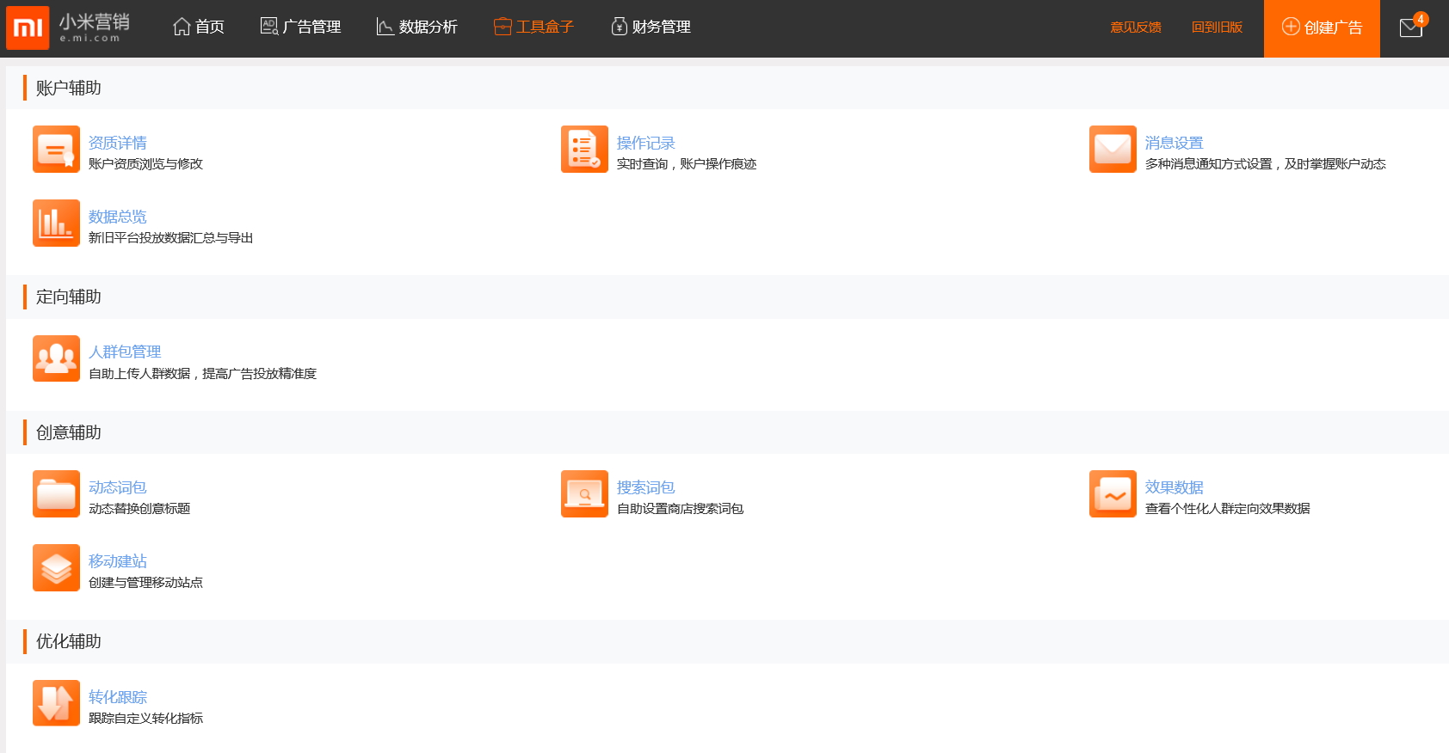
Task: Click the 消息设置 envelope icon
Action: pyautogui.click(x=1113, y=150)
